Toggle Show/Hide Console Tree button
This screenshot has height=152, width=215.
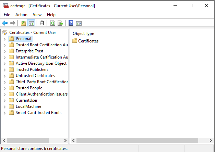coord(32,23)
